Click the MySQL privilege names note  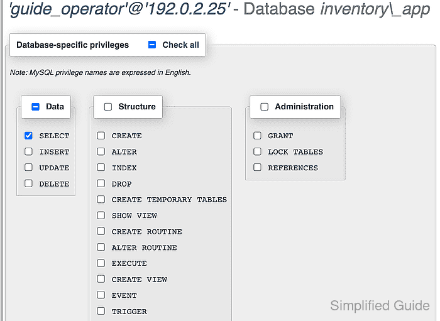coord(101,73)
